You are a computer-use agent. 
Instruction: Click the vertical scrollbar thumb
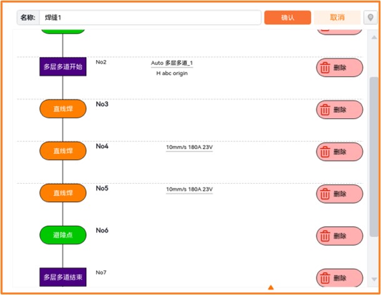[374, 157]
